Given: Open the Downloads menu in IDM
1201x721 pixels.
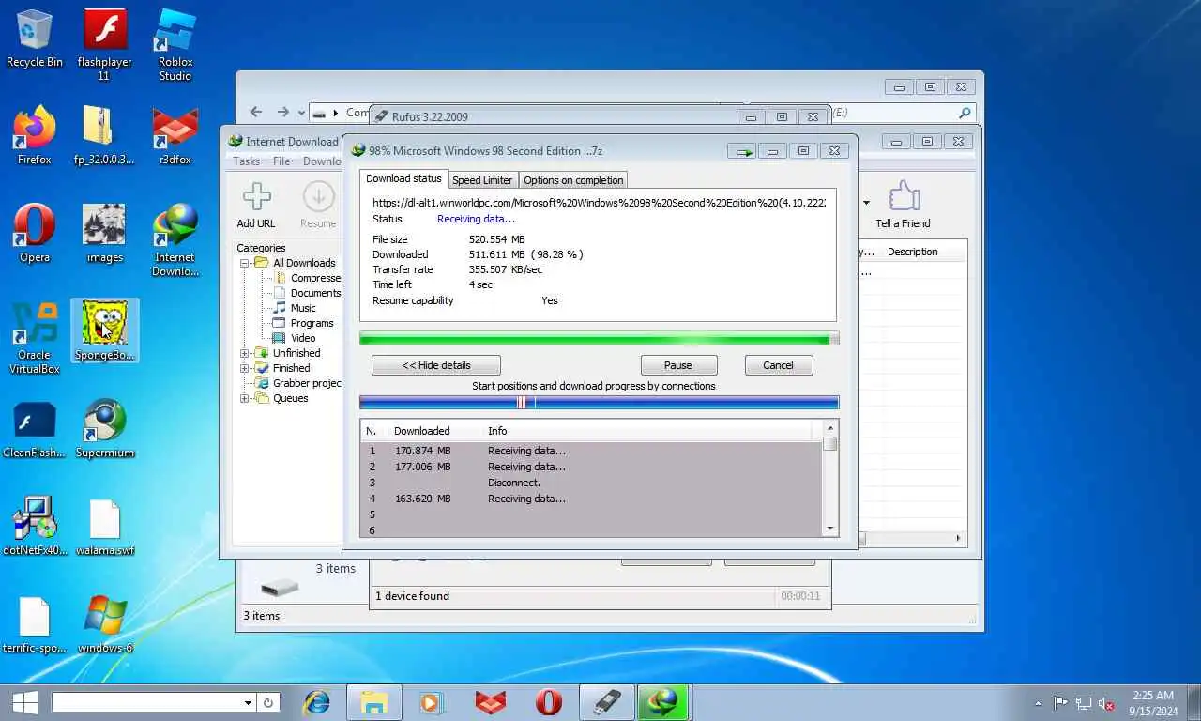Looking at the screenshot, I should click(322, 161).
